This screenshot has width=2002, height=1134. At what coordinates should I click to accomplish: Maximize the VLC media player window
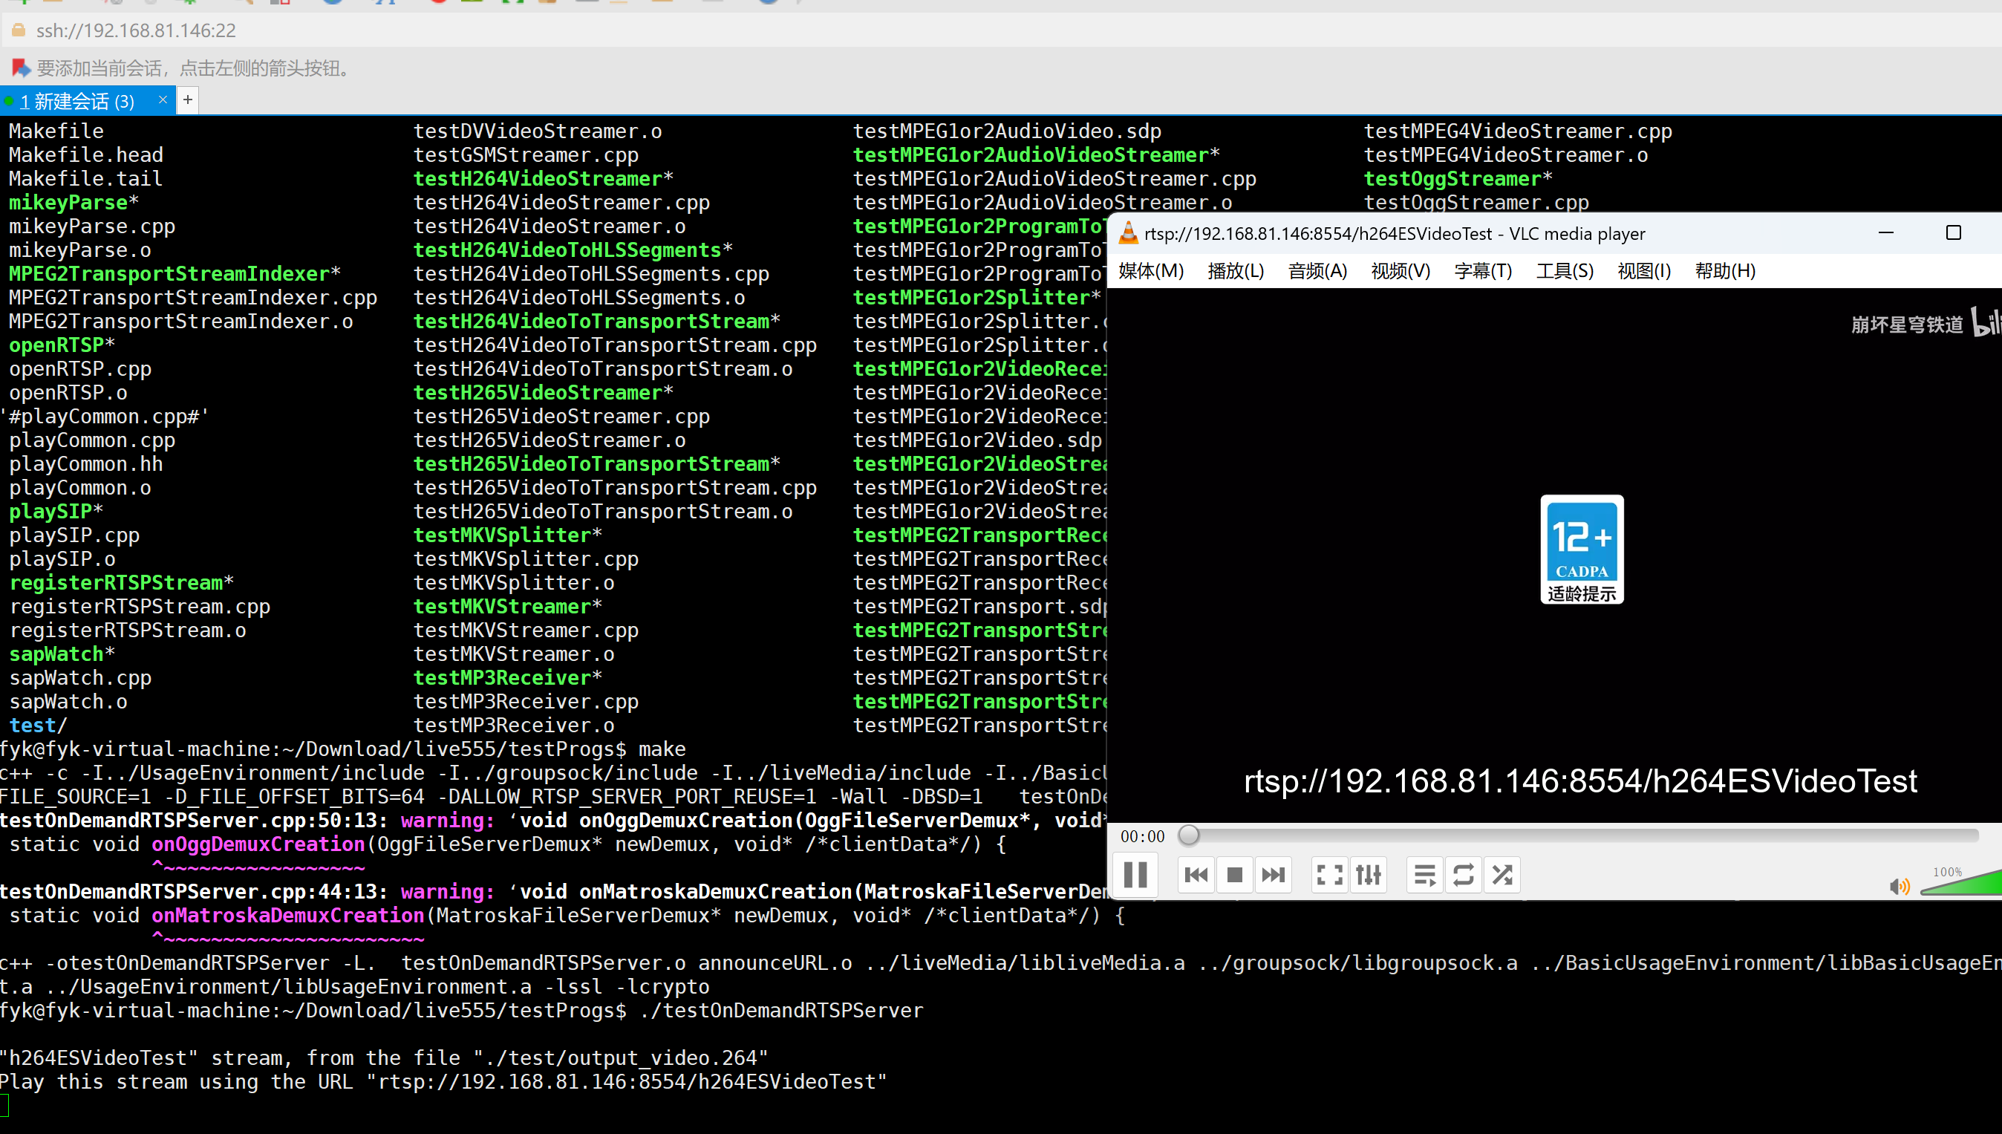(1953, 232)
